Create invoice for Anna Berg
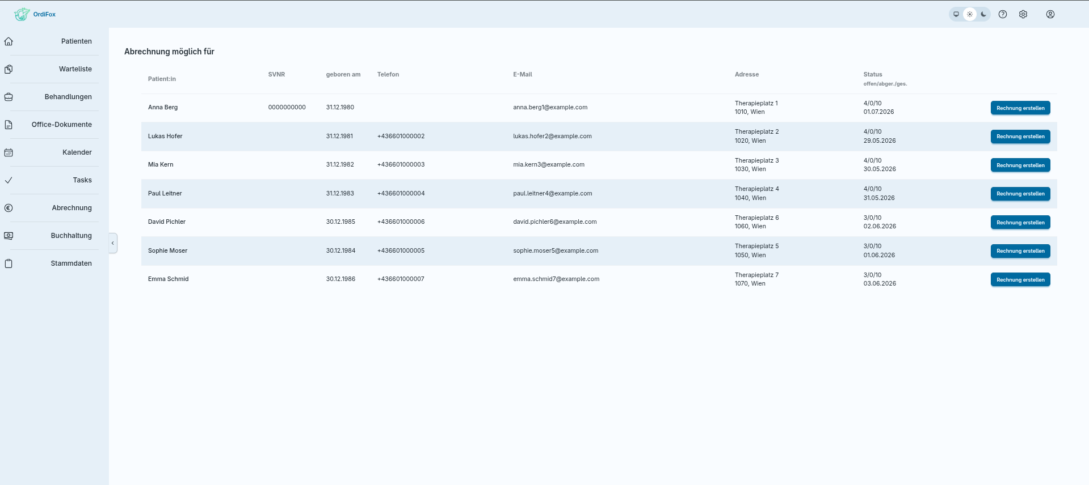Viewport: 1089px width, 485px height. coord(1020,108)
